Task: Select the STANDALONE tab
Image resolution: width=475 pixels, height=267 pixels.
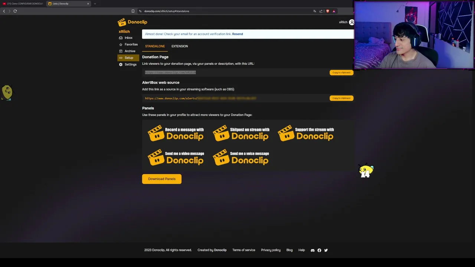Action: [x=155, y=46]
